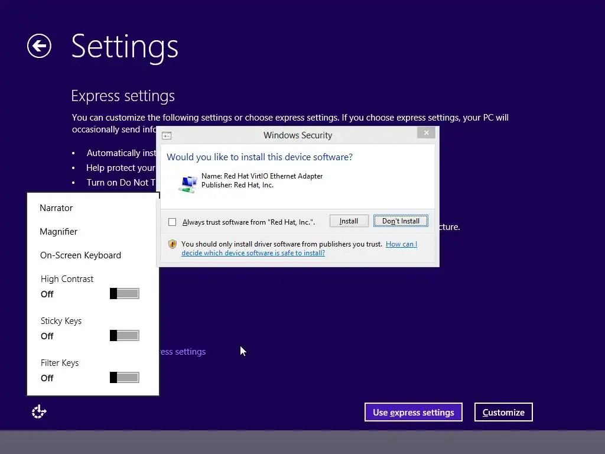Click the Install button
Screen dimensions: 605x454
pos(349,221)
